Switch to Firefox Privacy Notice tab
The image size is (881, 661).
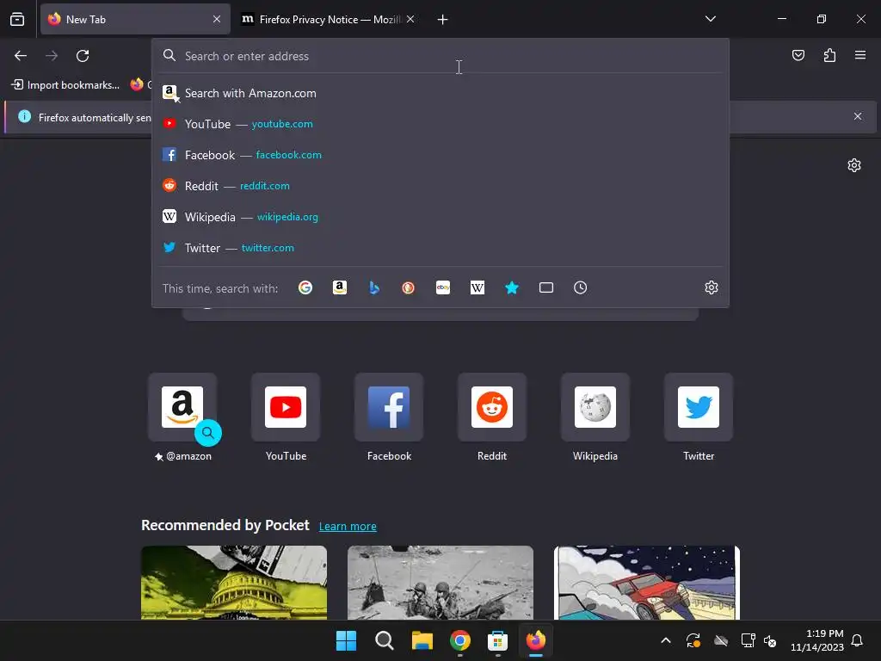(328, 19)
